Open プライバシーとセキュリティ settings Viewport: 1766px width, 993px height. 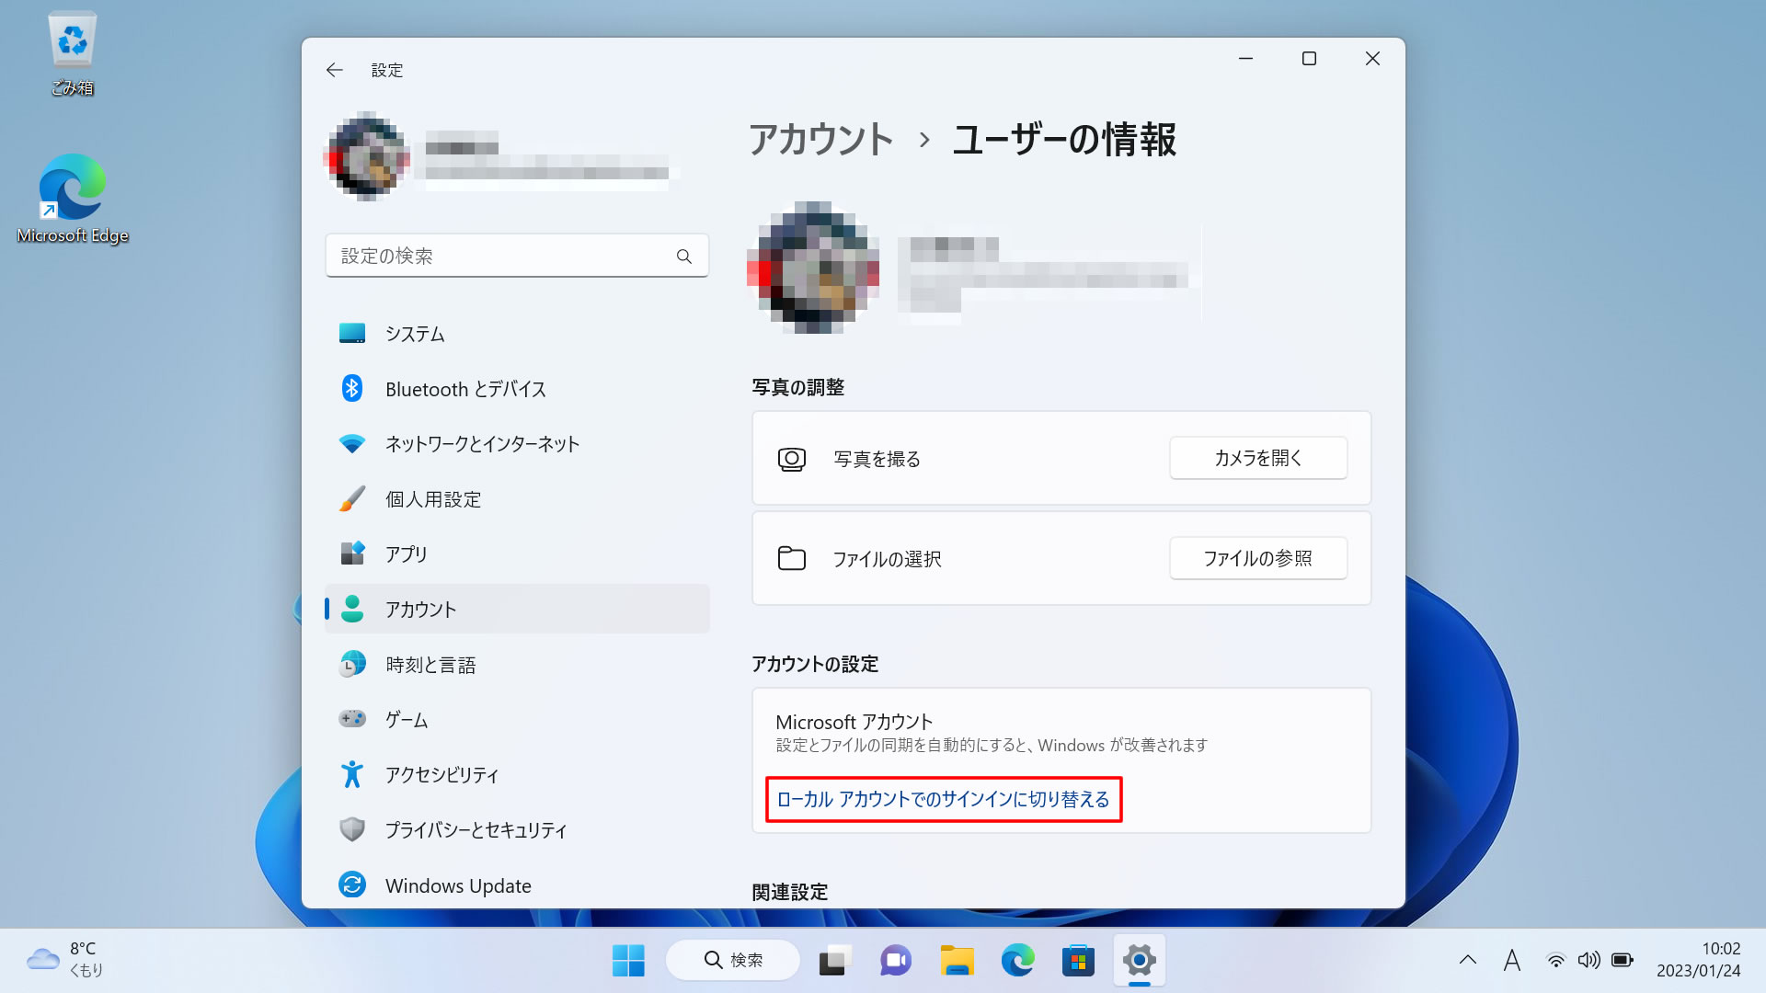pyautogui.click(x=517, y=829)
